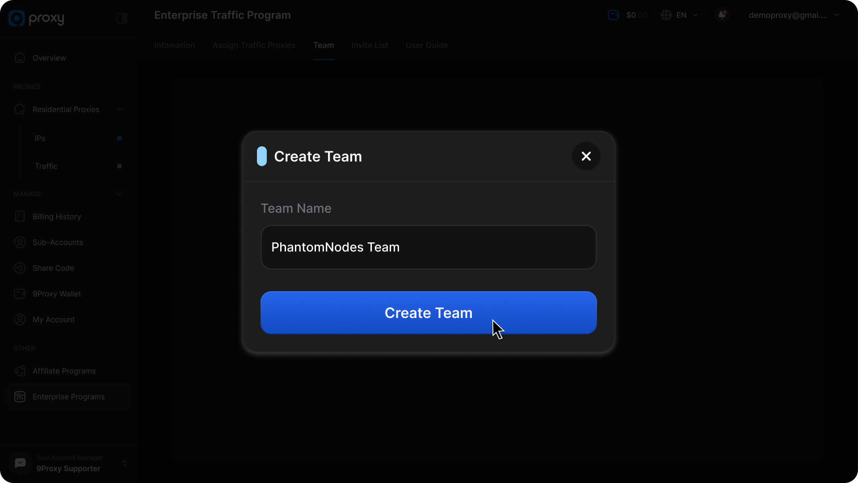Expand the 9Proxy Supporter manager selector
Screen dimensions: 858x483
(x=125, y=463)
